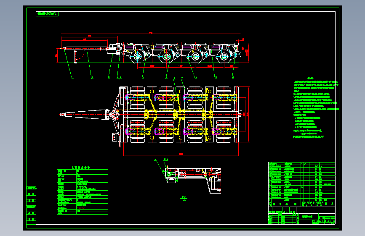Pick the rear-most wheel in the side view
The image size is (365, 236).
tap(224, 56)
